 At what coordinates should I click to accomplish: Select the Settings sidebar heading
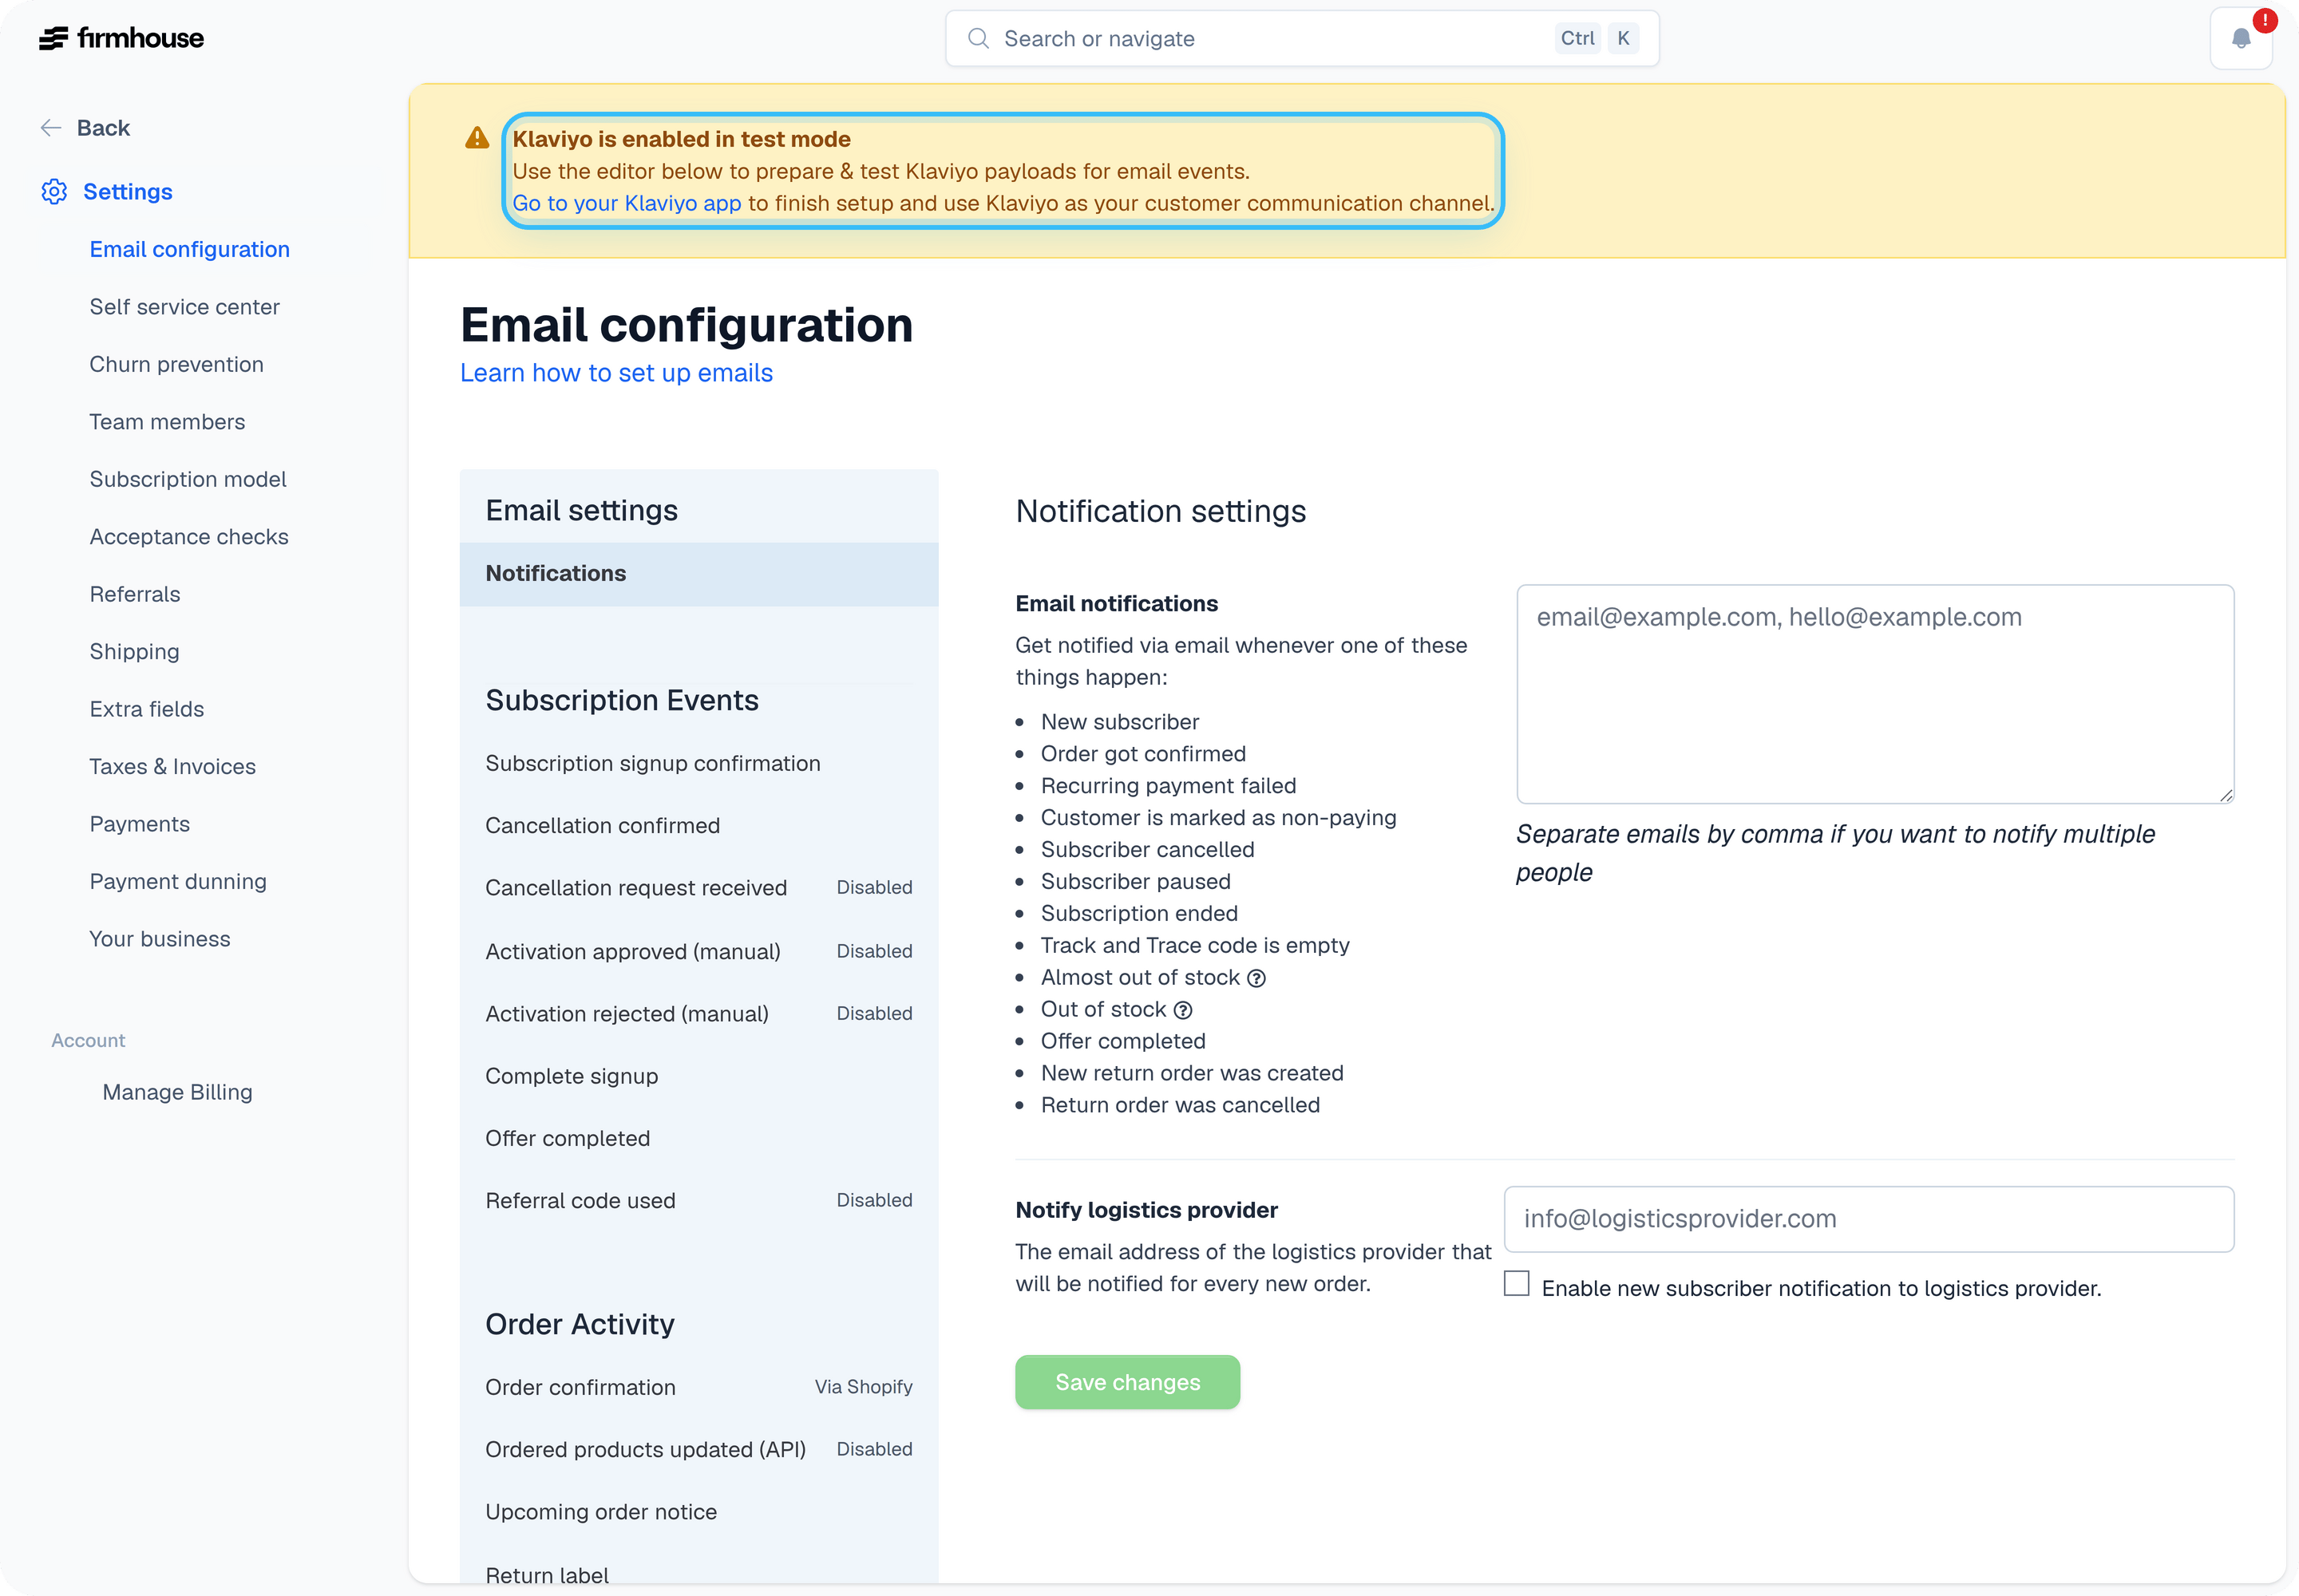click(127, 191)
